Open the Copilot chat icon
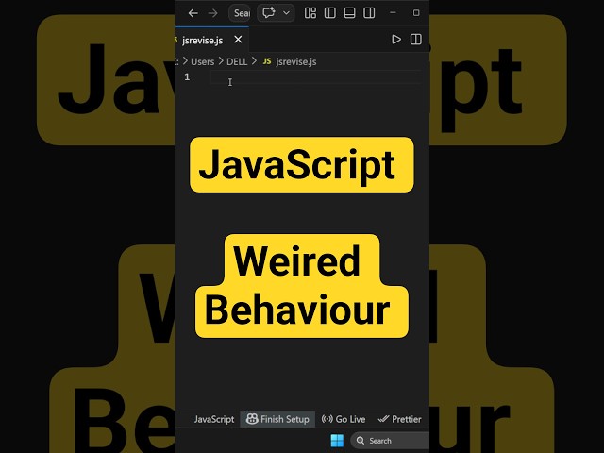 tap(268, 12)
